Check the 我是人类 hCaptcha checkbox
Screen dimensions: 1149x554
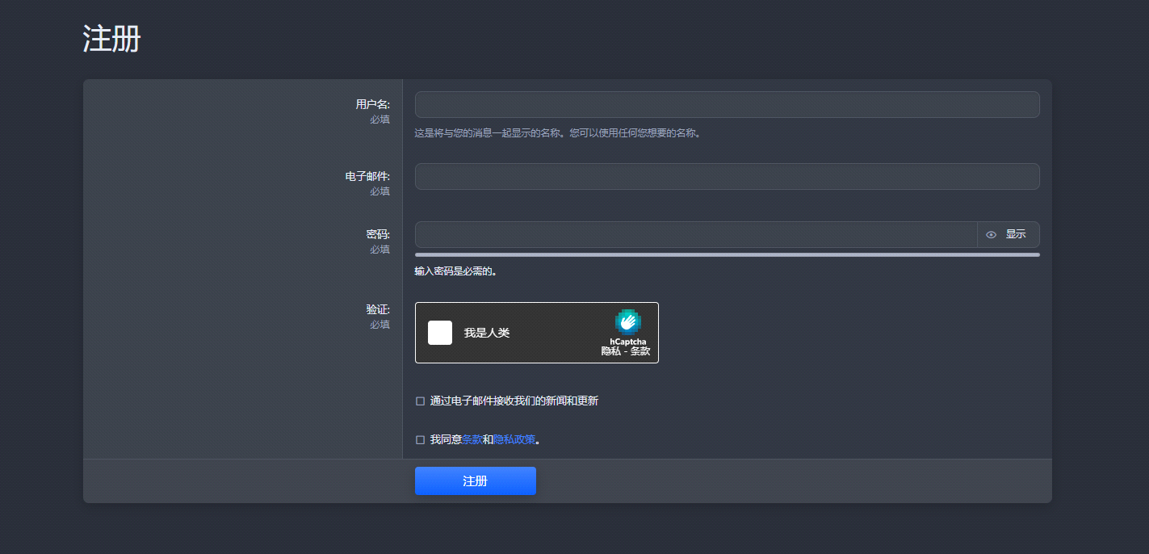(x=439, y=332)
